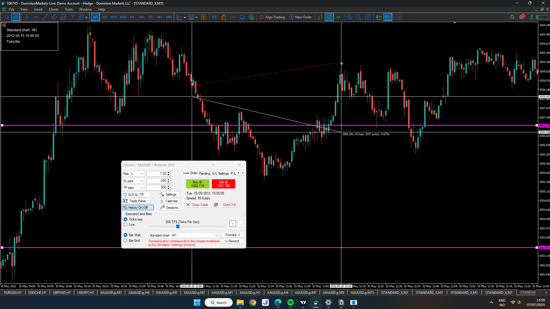Show hidden system tray icons
550x309 pixels.
[491, 302]
